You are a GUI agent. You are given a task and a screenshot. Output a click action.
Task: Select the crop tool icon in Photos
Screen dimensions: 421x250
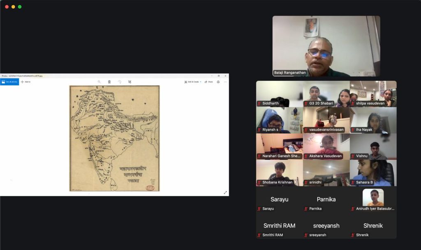pyautogui.click(x=130, y=82)
